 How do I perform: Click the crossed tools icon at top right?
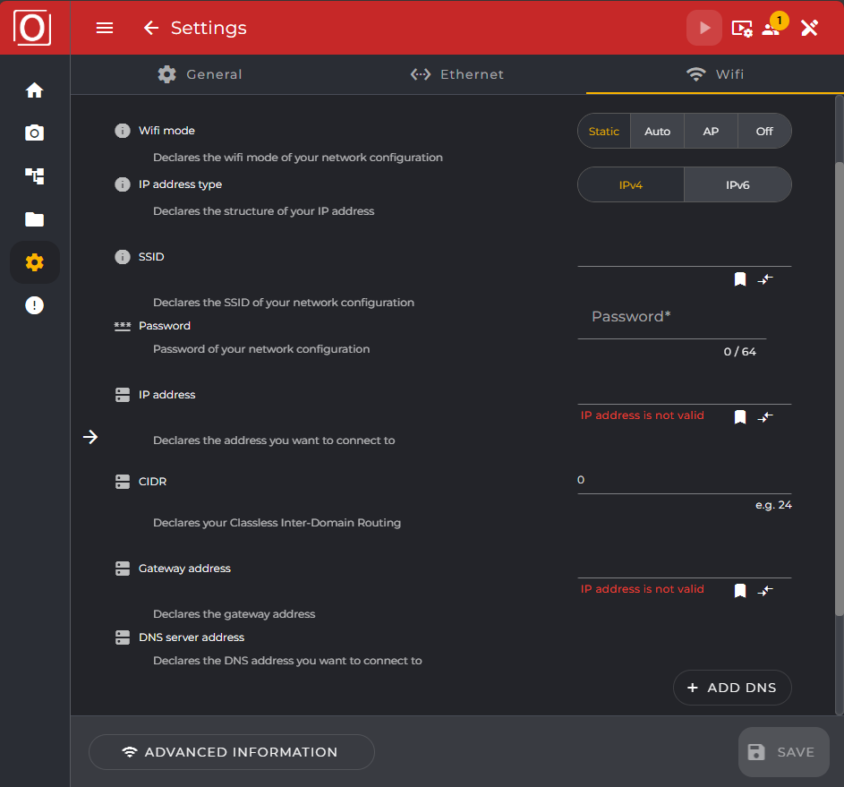coord(809,28)
